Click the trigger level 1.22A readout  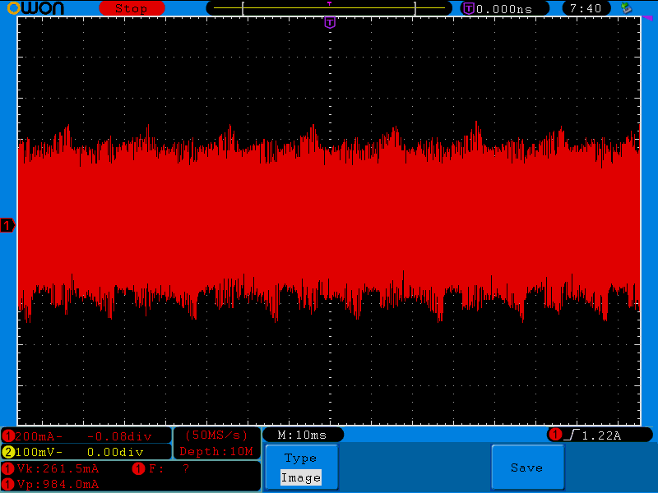click(601, 435)
